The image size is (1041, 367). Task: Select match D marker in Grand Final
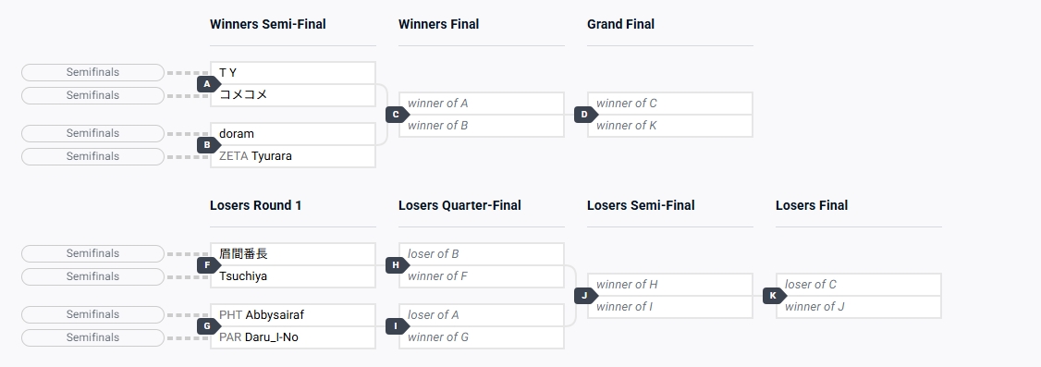tap(585, 114)
